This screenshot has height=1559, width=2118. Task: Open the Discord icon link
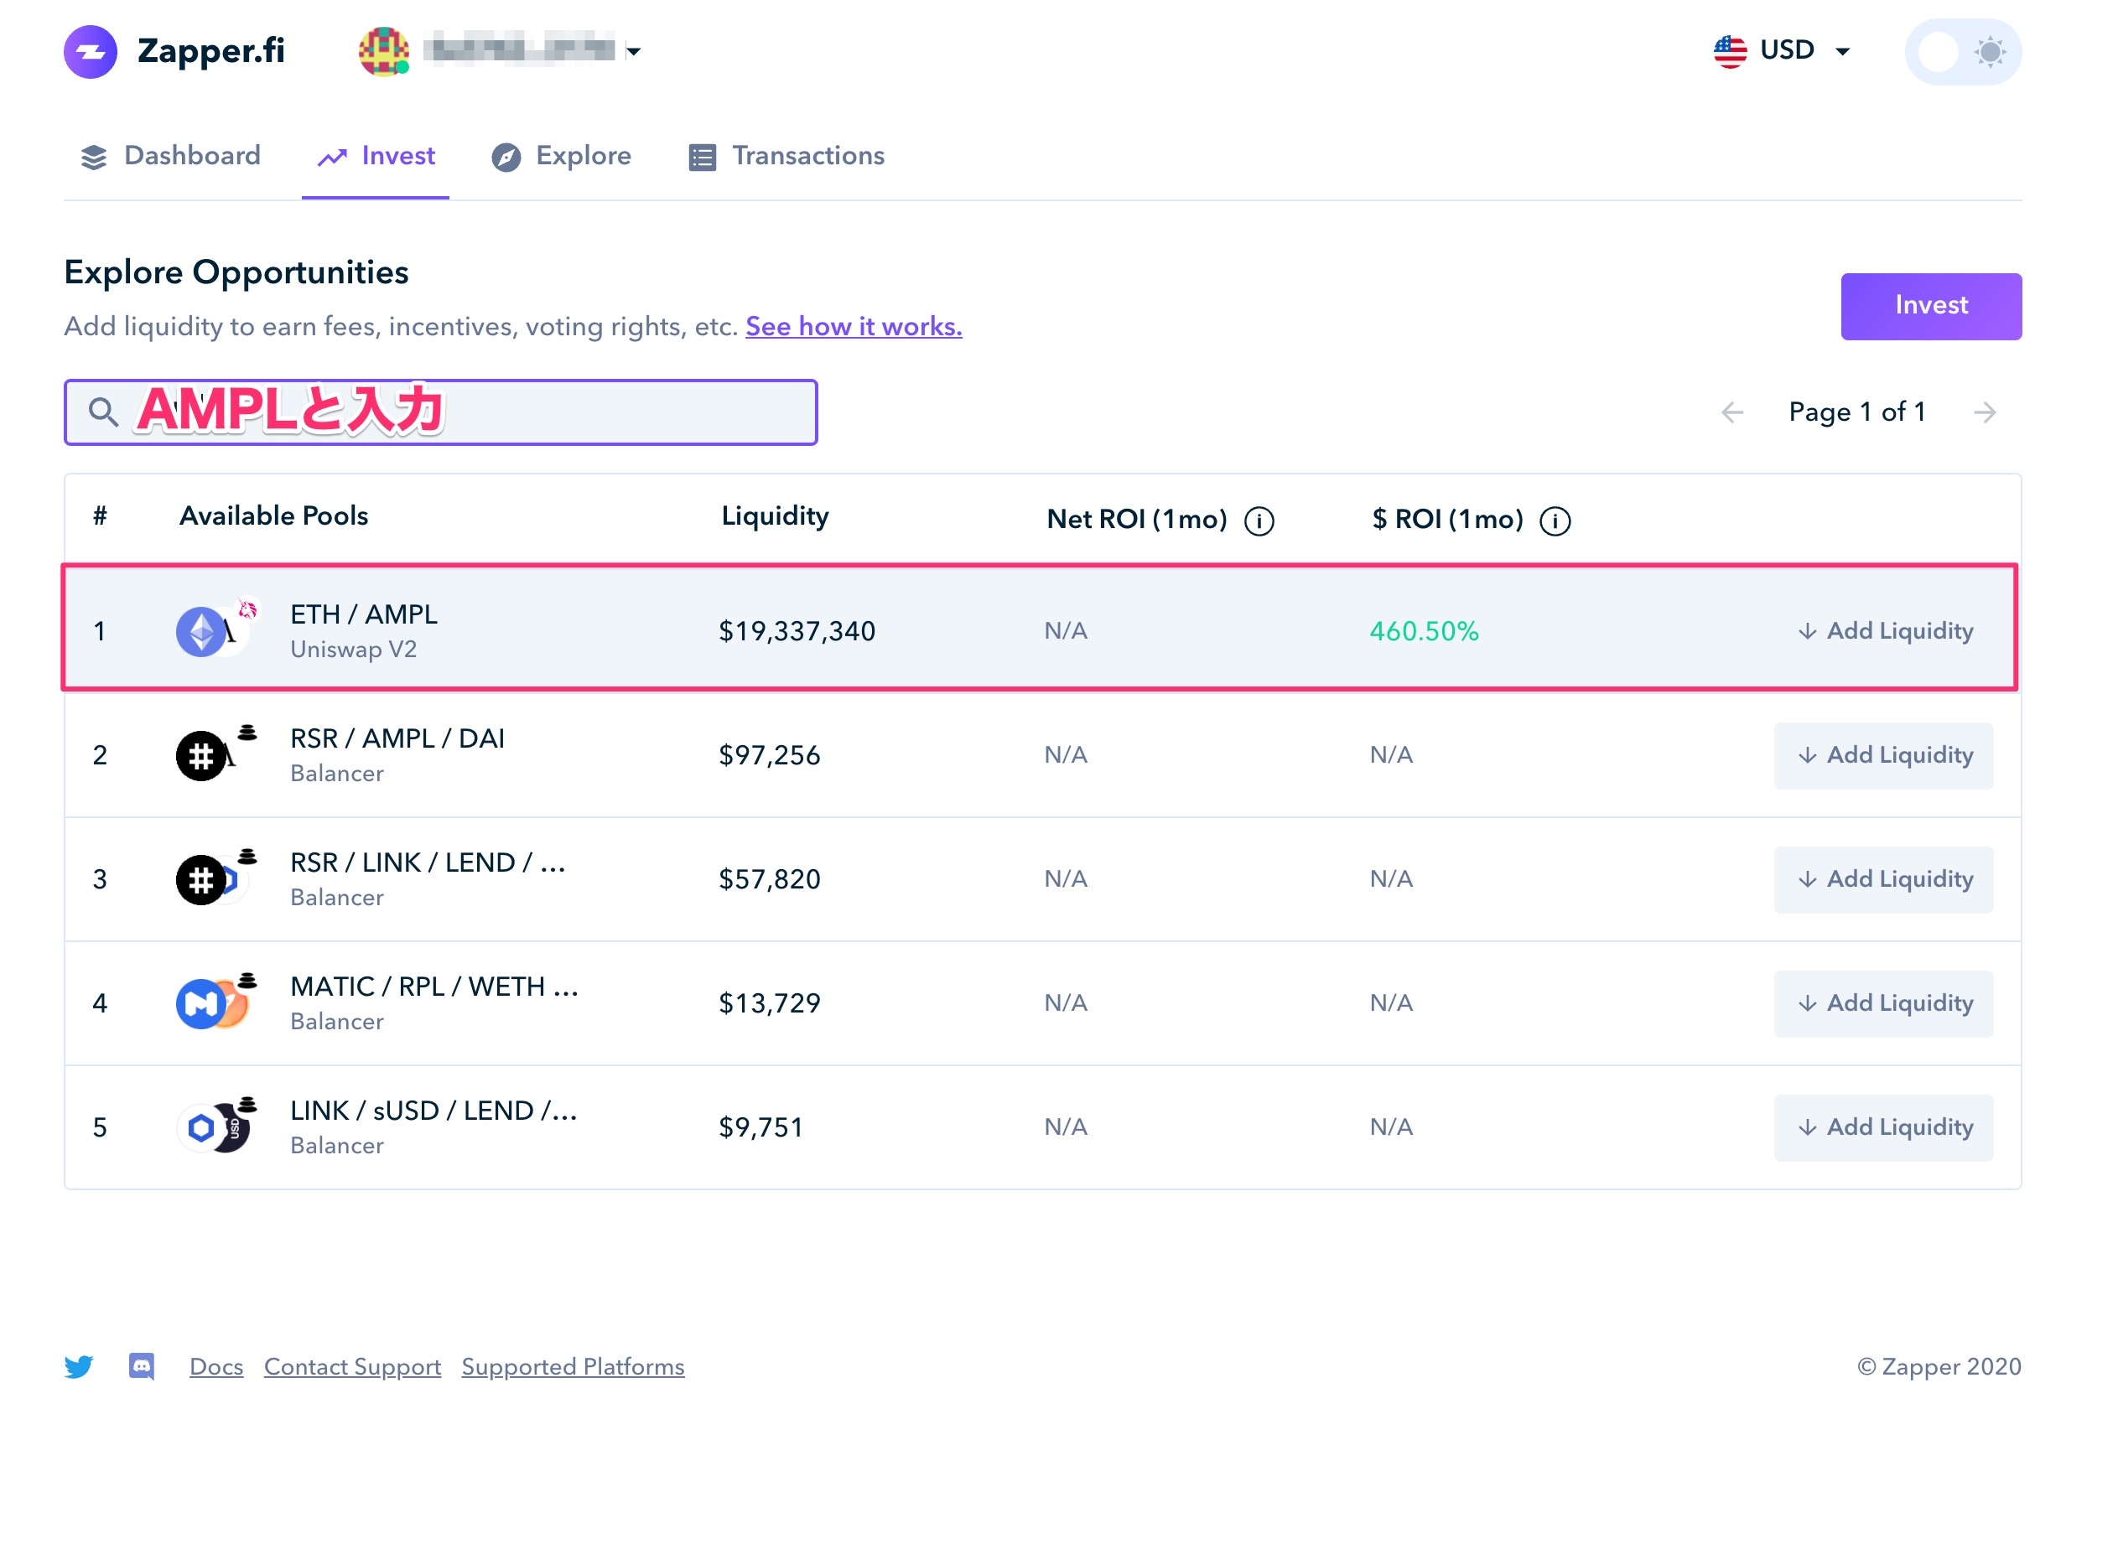click(x=142, y=1365)
